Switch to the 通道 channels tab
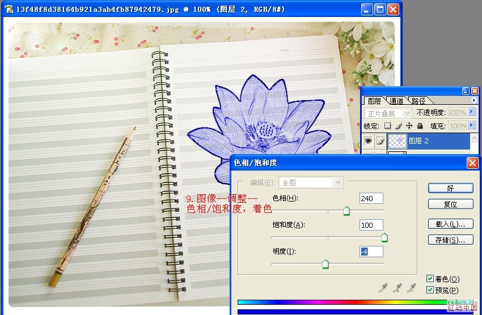This screenshot has width=482, height=315. click(396, 101)
